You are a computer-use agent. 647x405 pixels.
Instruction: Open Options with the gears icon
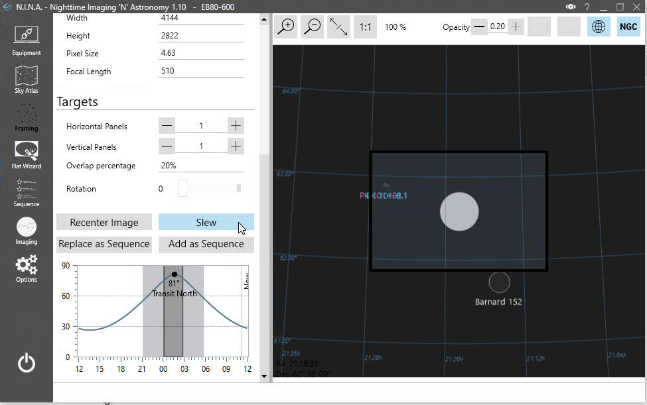(x=27, y=268)
